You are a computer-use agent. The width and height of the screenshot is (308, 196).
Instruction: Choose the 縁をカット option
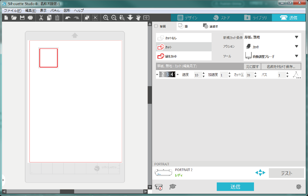(x=184, y=56)
